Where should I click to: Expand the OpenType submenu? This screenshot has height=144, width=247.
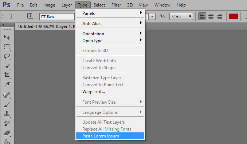(x=110, y=41)
